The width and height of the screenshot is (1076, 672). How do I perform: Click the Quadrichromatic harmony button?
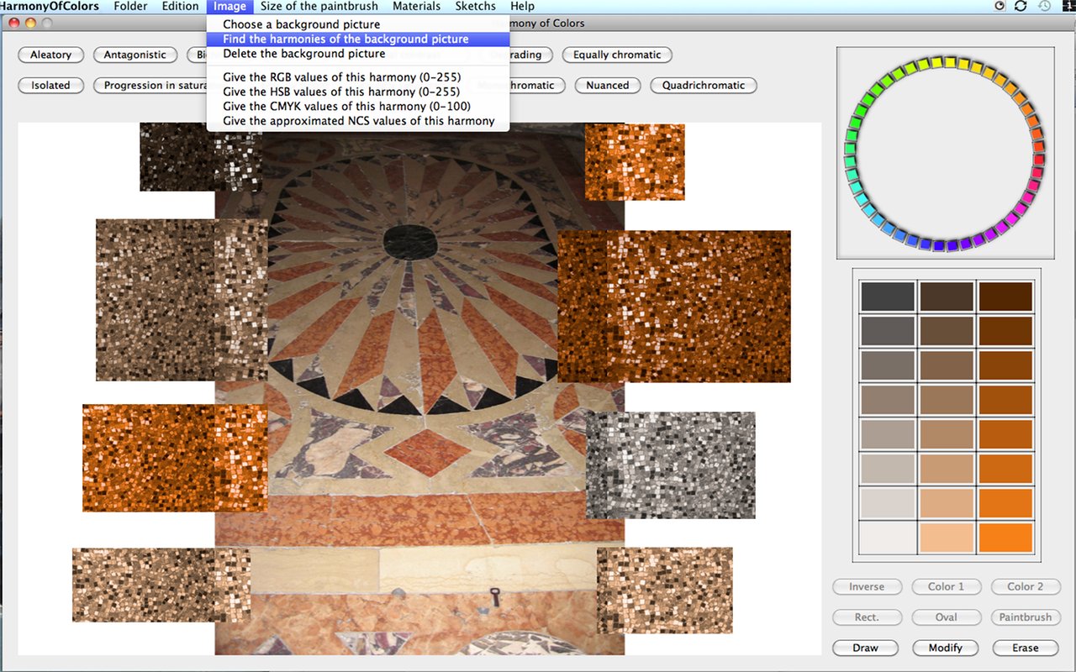(703, 85)
